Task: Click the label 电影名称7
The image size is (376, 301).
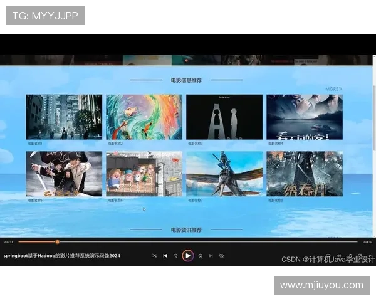Action: [195, 200]
